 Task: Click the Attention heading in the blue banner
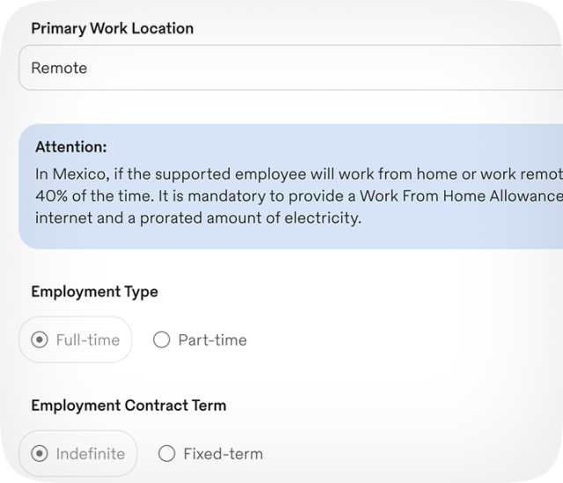(71, 147)
